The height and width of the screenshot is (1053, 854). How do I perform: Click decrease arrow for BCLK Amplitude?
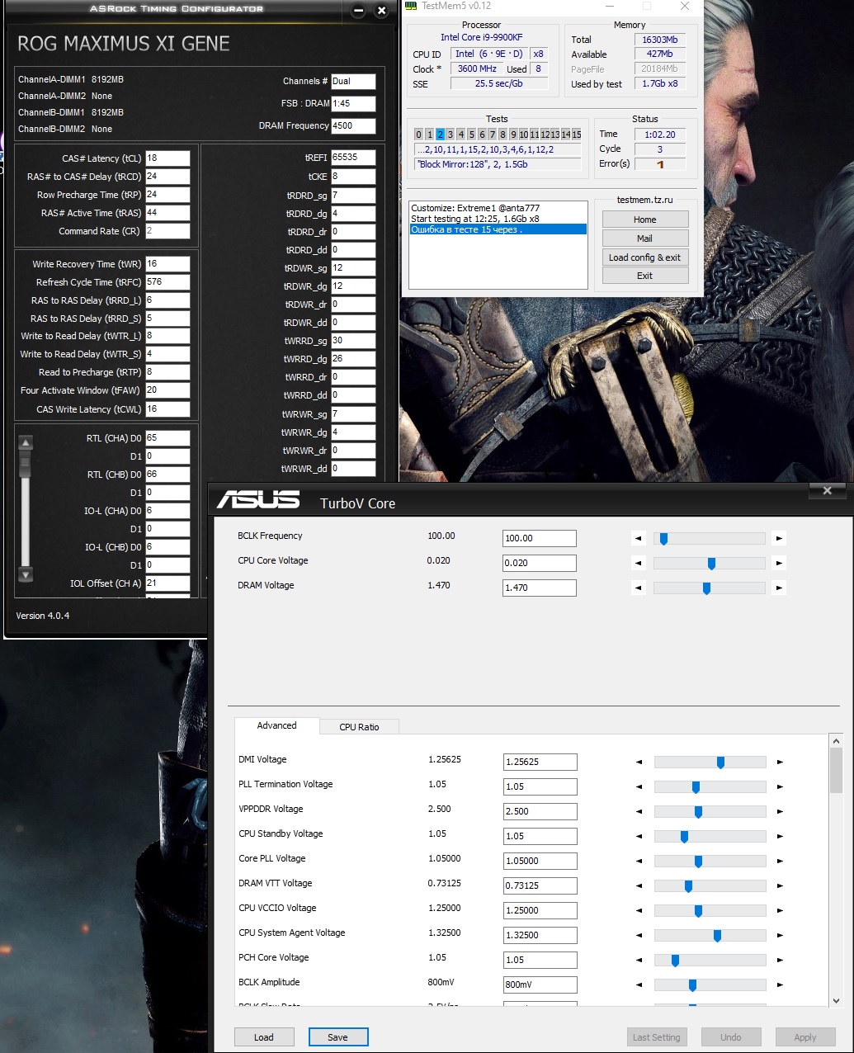[639, 985]
